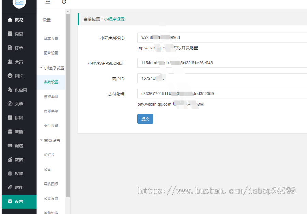Click the sidebar collapse icon

point(47,3)
